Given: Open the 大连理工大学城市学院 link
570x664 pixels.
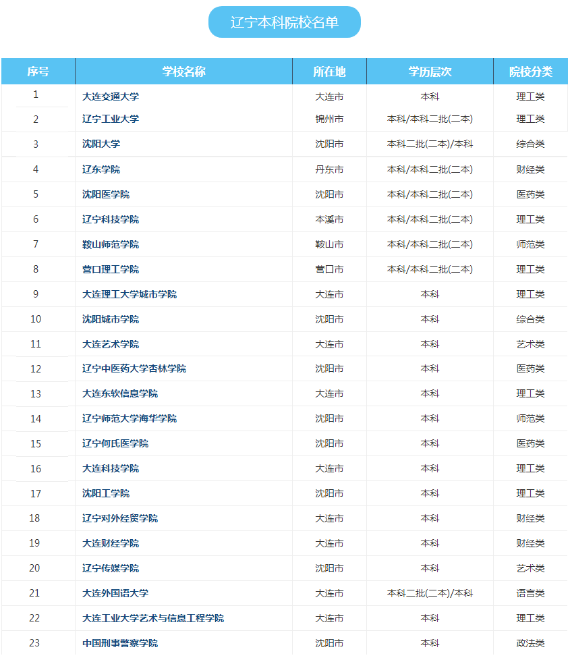Looking at the screenshot, I should (130, 294).
